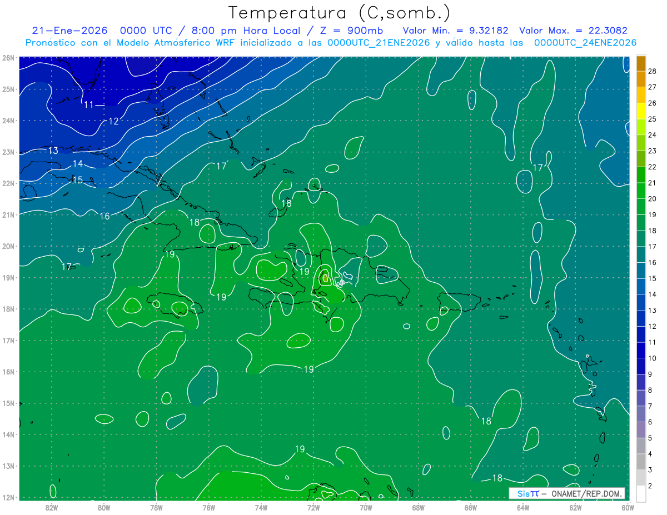This screenshot has height=515, width=667.
Task: Select latitude axis label "16N"
Action: click(8, 372)
